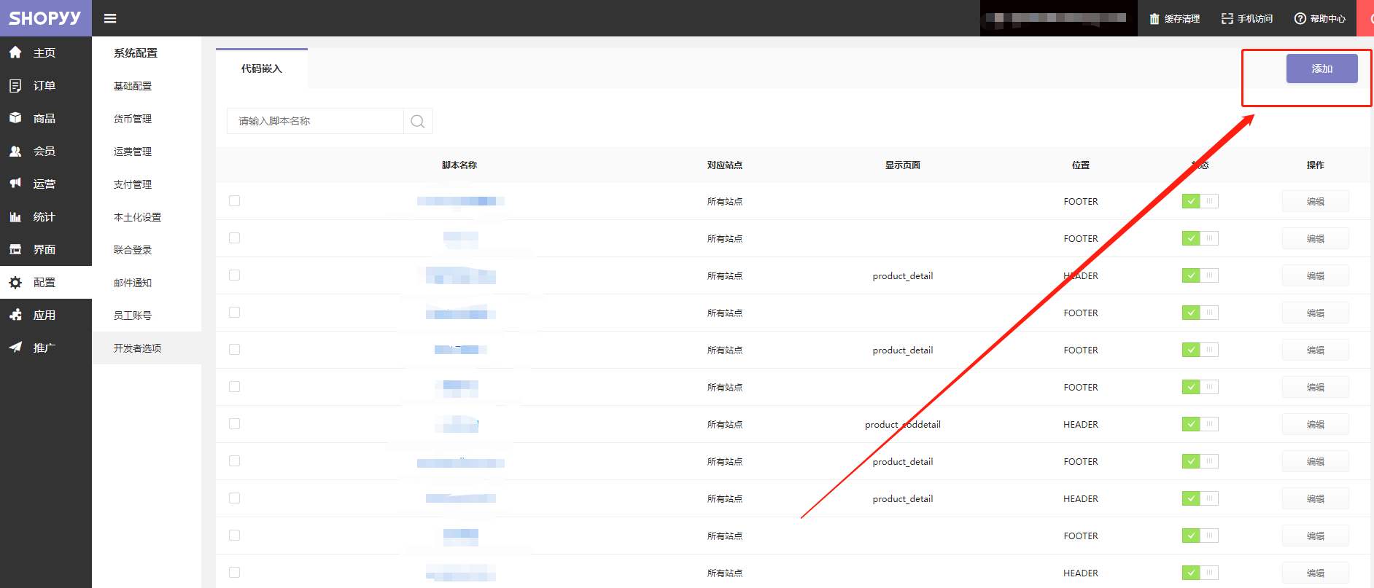The height and width of the screenshot is (588, 1374).
Task: Open 邮件通知 in the settings submenu
Action: 133,283
